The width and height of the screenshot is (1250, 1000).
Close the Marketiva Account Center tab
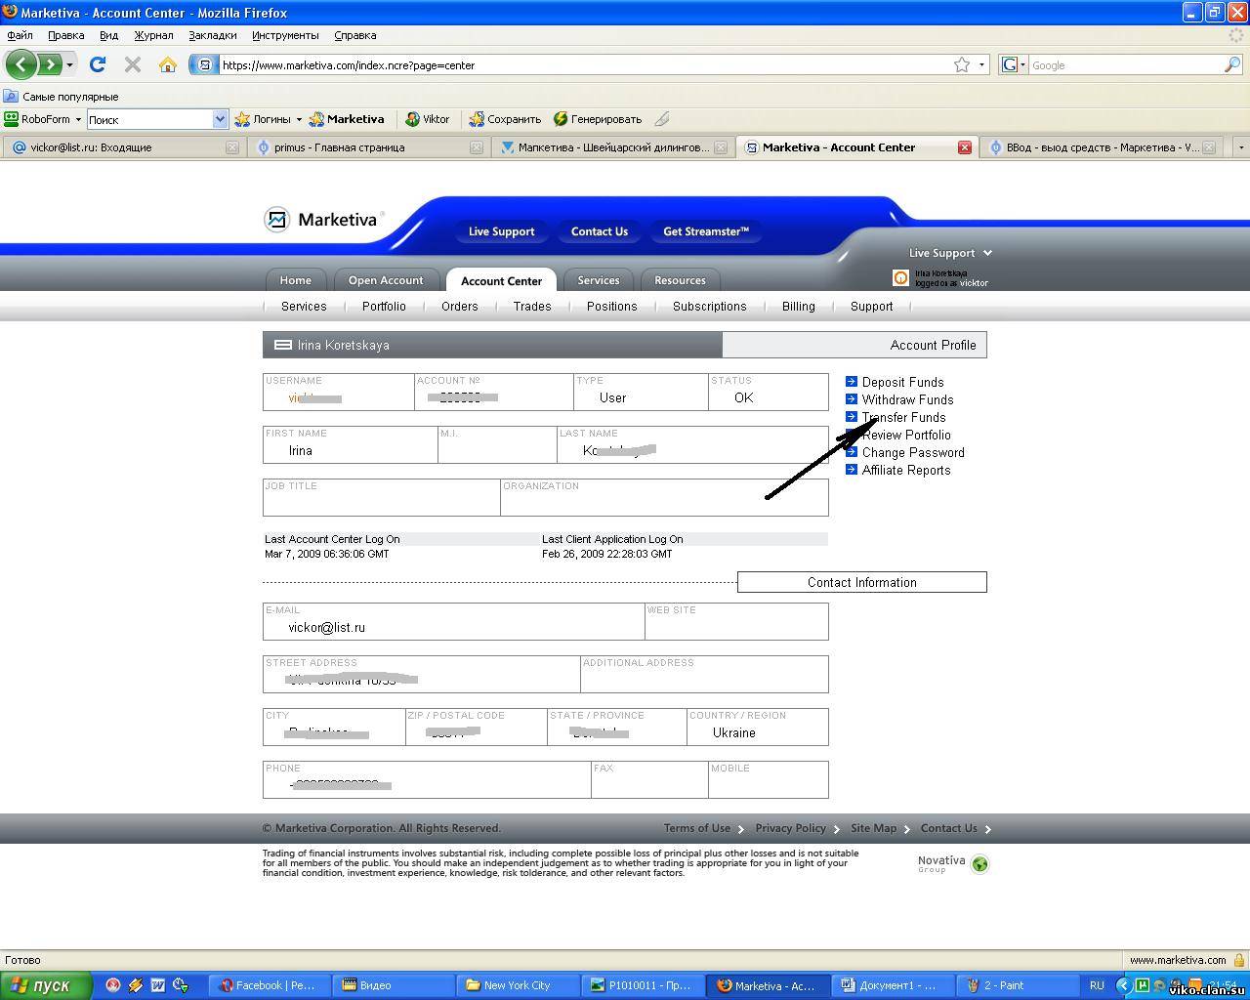point(965,147)
